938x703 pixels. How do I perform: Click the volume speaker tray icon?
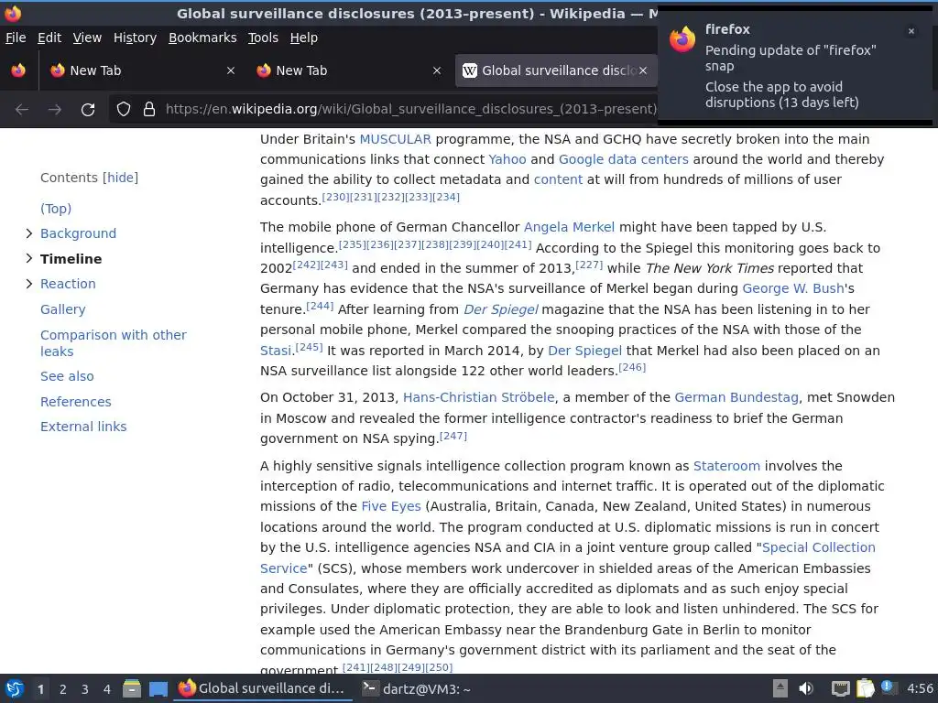coord(806,688)
